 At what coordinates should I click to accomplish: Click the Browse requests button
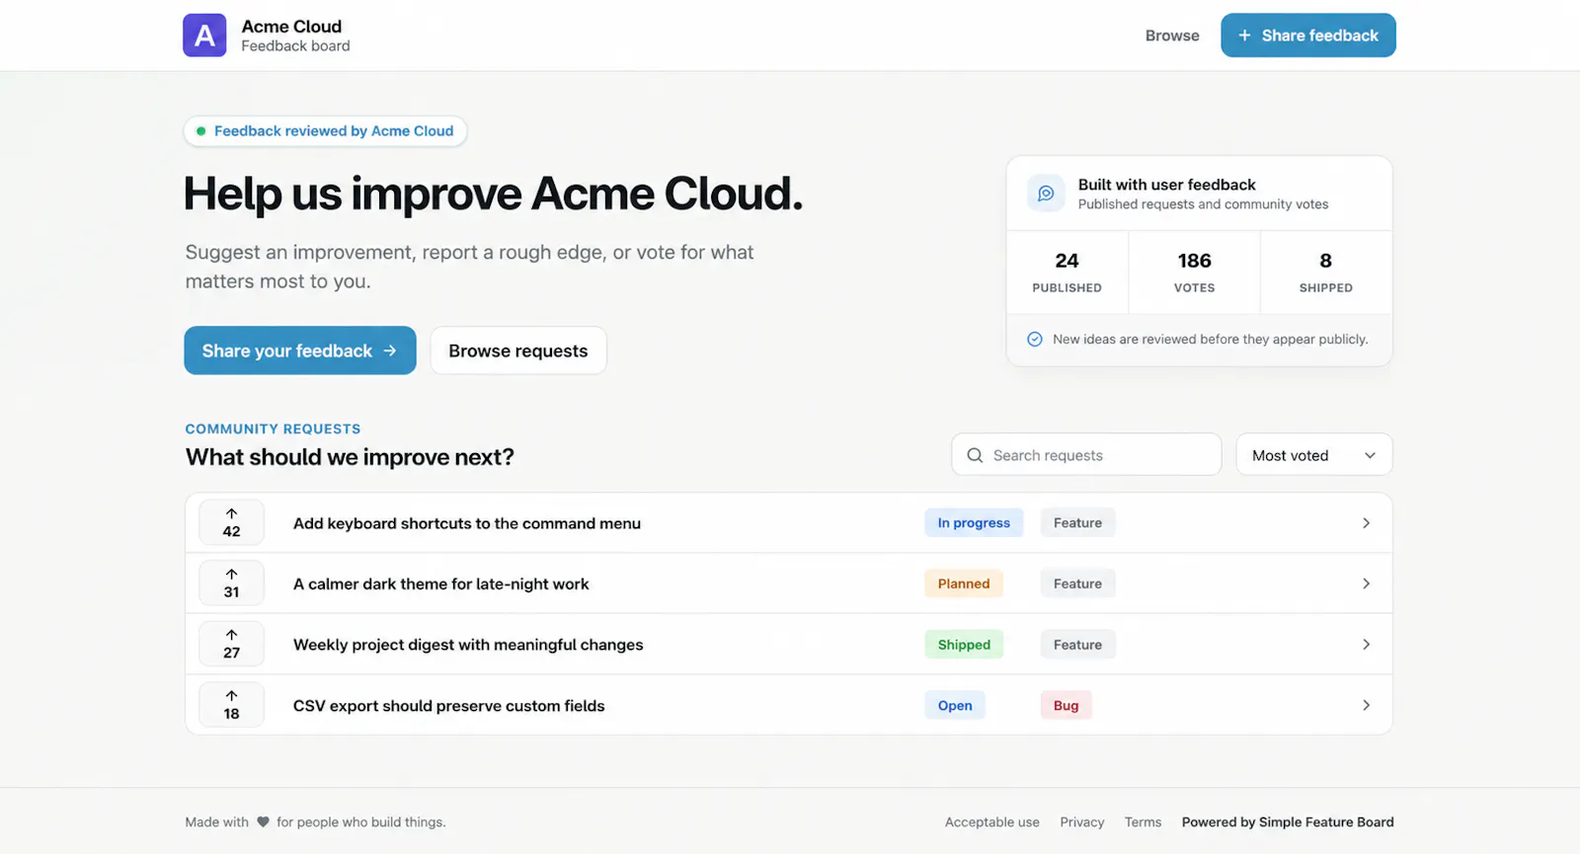[518, 350]
